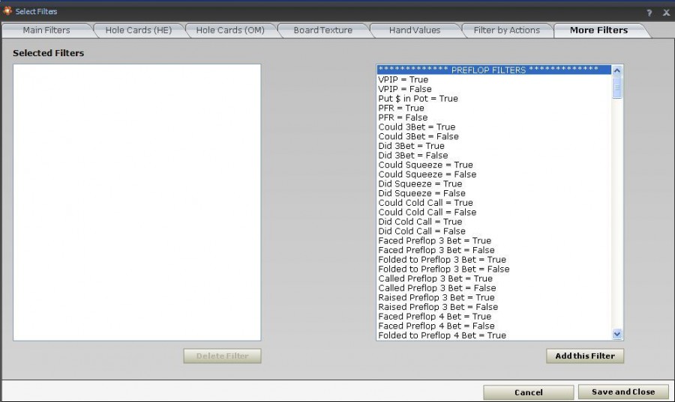Image resolution: width=675 pixels, height=402 pixels.
Task: Click the Save and Close button
Action: coord(622,392)
